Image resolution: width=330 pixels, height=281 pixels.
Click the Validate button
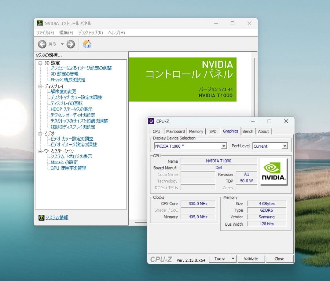tap(251, 259)
